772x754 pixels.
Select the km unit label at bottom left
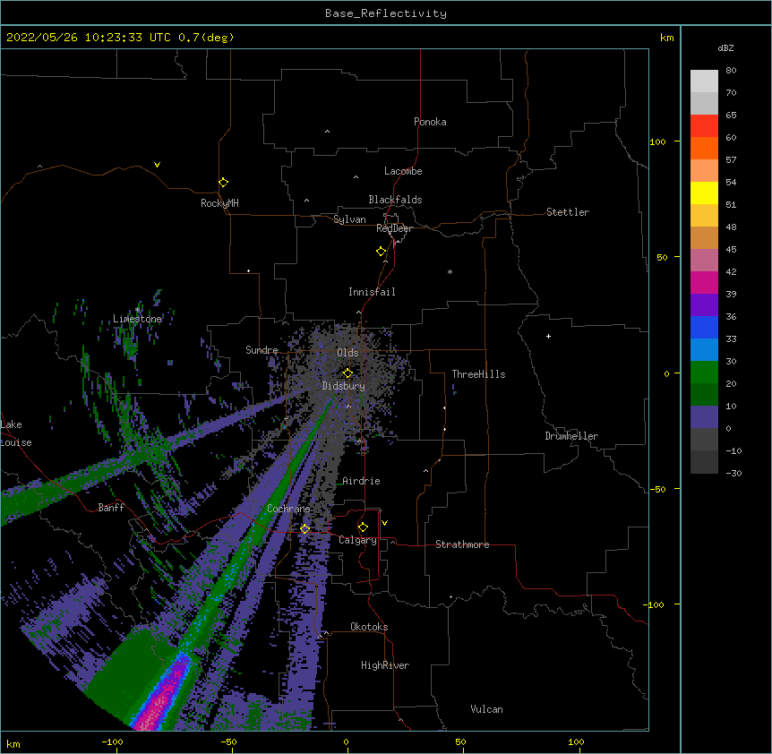click(13, 743)
